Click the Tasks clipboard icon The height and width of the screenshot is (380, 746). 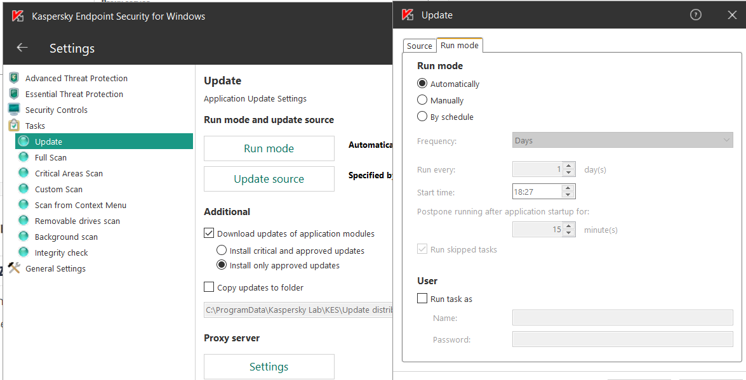(14, 126)
